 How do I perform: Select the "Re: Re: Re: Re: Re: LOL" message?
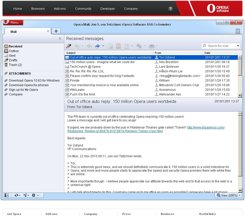click(151, 71)
